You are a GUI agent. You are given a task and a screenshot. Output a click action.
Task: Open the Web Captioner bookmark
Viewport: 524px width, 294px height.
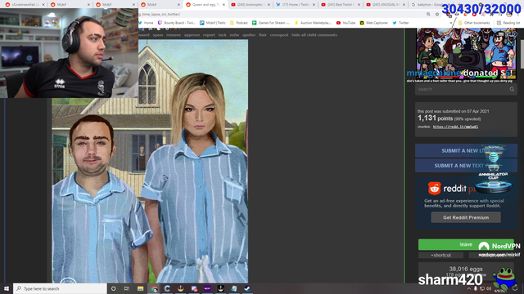[x=373, y=23]
